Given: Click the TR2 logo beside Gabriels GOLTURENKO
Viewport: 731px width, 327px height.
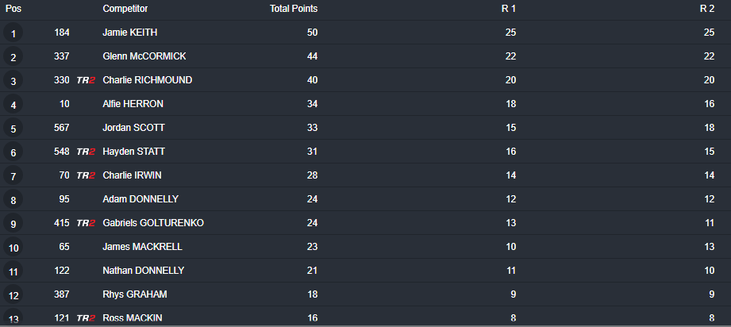Looking at the screenshot, I should tap(86, 223).
